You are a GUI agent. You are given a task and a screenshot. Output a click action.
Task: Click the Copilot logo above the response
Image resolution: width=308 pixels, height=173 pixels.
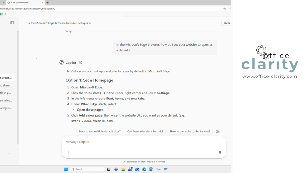click(61, 62)
